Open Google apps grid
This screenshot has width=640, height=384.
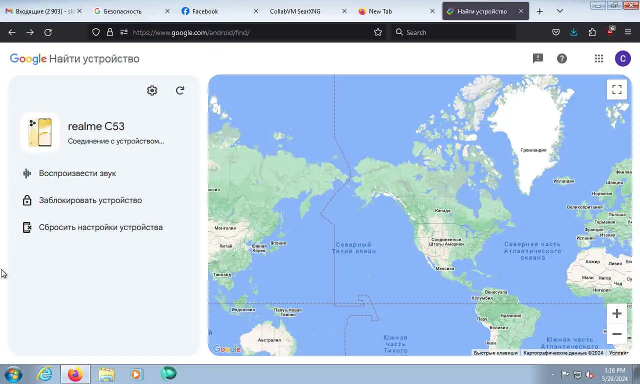599,58
